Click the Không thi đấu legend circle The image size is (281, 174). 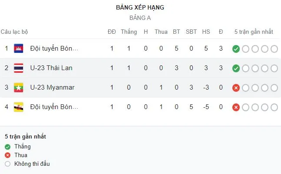click(x=7, y=164)
